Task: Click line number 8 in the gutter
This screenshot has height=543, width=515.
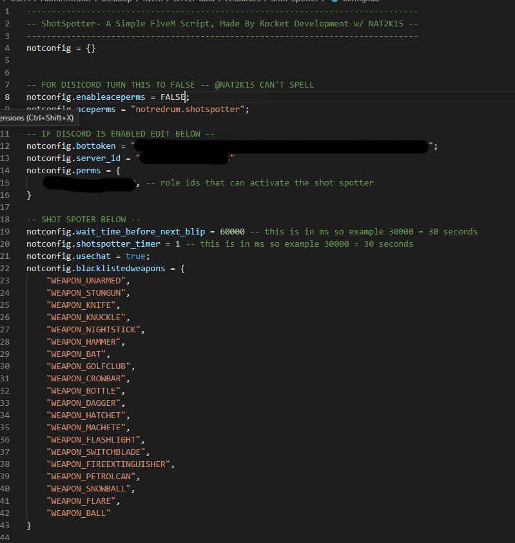Action: point(7,97)
